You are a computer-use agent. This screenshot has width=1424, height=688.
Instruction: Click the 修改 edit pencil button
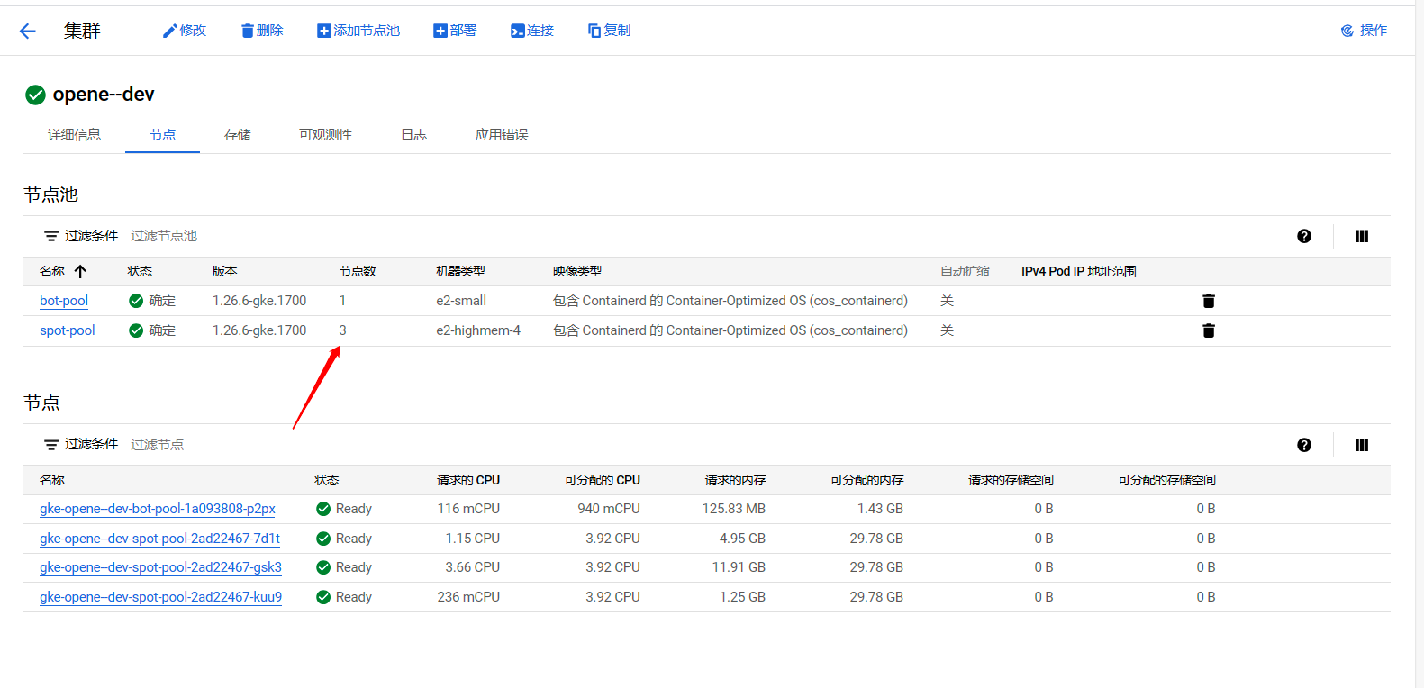click(x=185, y=31)
